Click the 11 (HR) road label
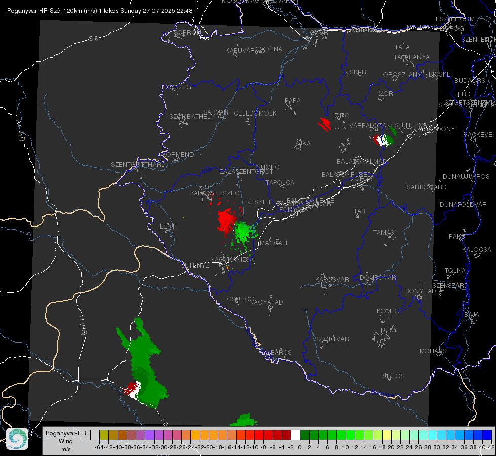The image size is (496, 456). tap(83, 324)
